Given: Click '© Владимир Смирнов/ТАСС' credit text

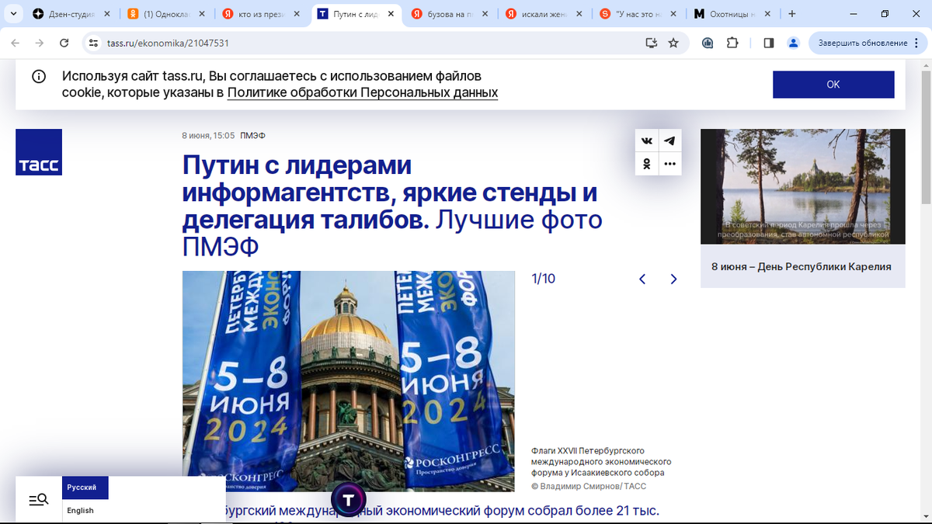Looking at the screenshot, I should pos(589,487).
